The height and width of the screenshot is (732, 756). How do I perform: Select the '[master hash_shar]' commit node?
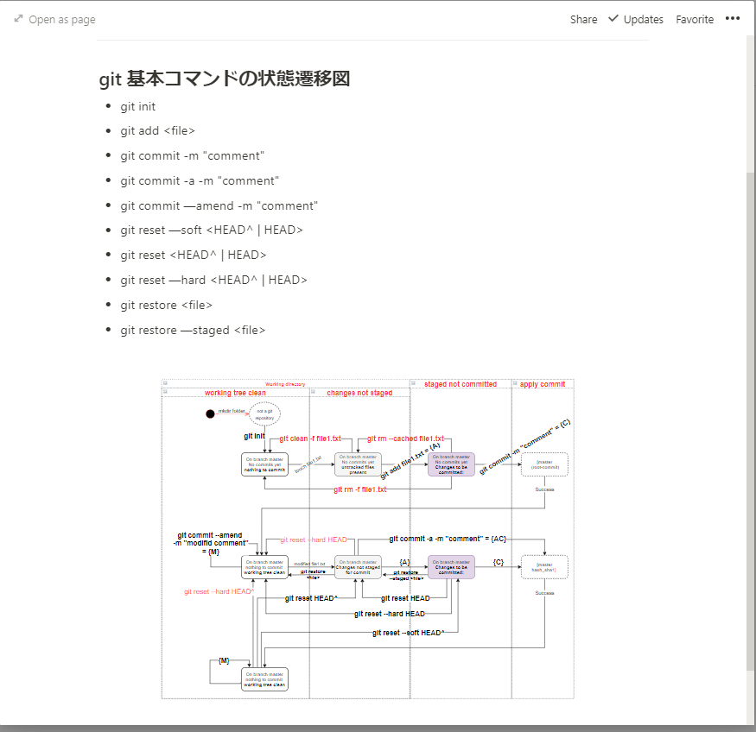coord(544,566)
